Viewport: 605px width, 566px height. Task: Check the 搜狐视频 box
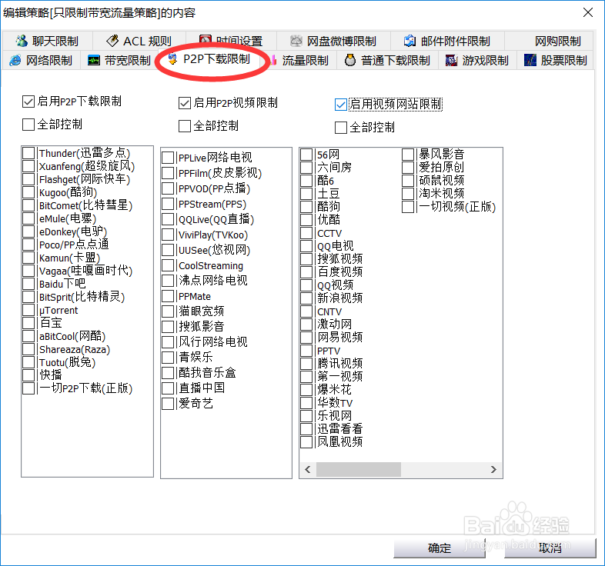coord(306,258)
